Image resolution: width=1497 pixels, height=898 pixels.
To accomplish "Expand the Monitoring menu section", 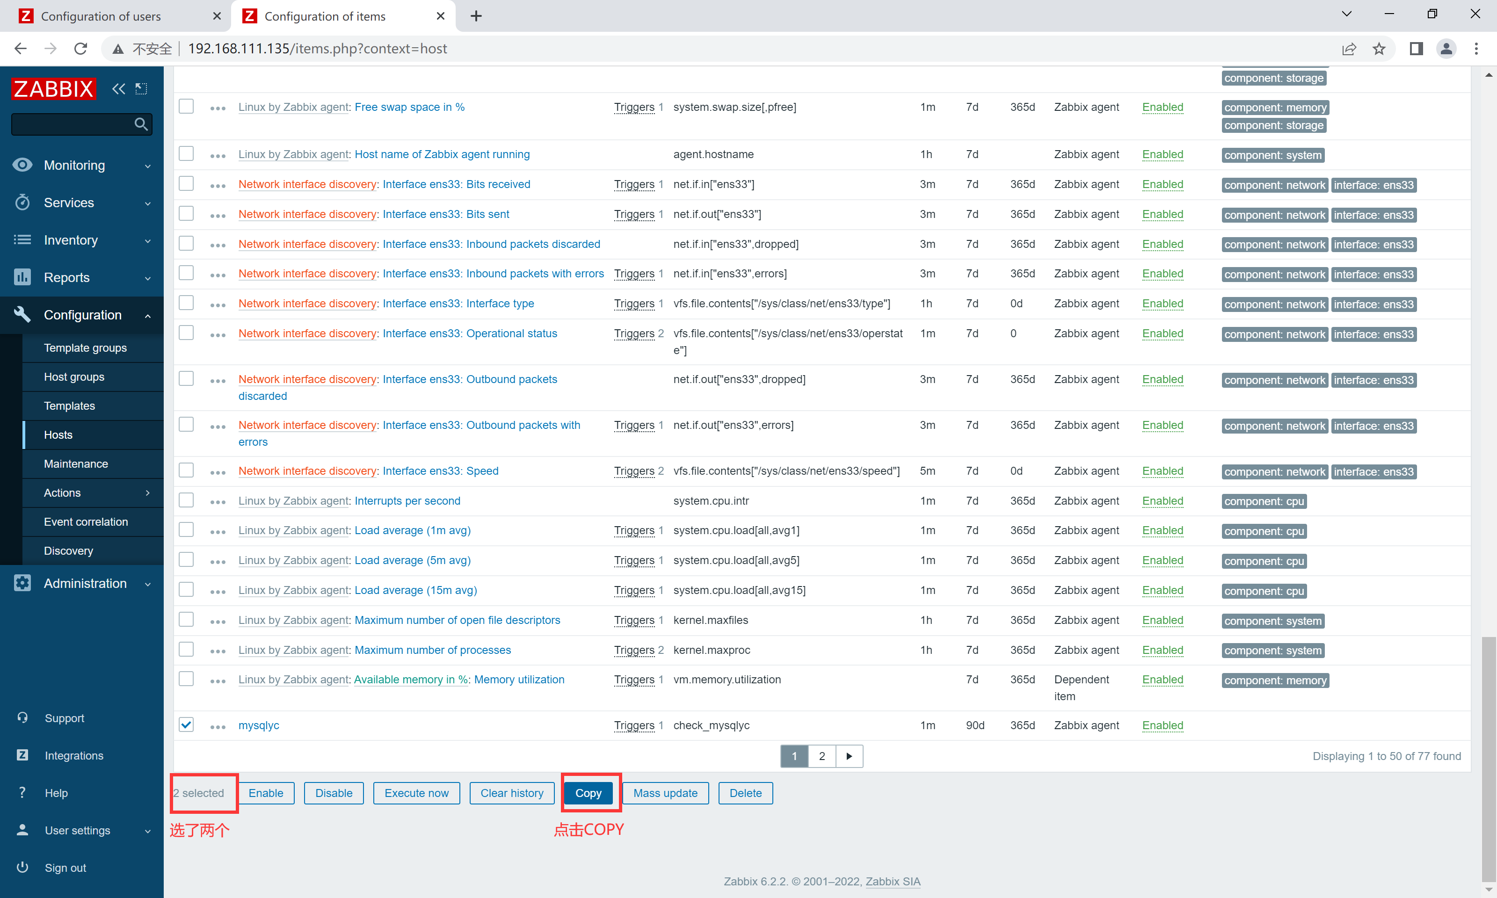I will [x=148, y=166].
